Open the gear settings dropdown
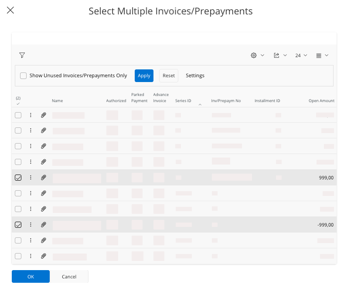The image size is (344, 288). pos(257,55)
